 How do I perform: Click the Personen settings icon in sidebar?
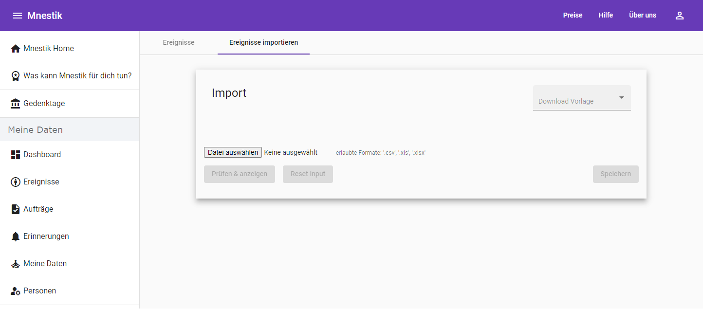point(16,291)
